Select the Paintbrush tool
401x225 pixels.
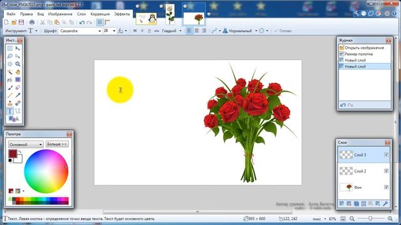click(10, 87)
